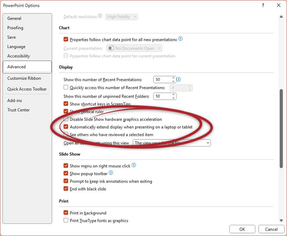The height and width of the screenshot is (236, 287).
Task: Click the Cancel button
Action: click(271, 229)
